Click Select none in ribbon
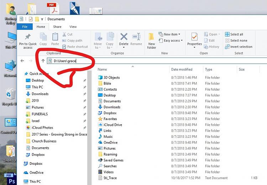The height and width of the screenshot is (185, 267). tap(236, 40)
